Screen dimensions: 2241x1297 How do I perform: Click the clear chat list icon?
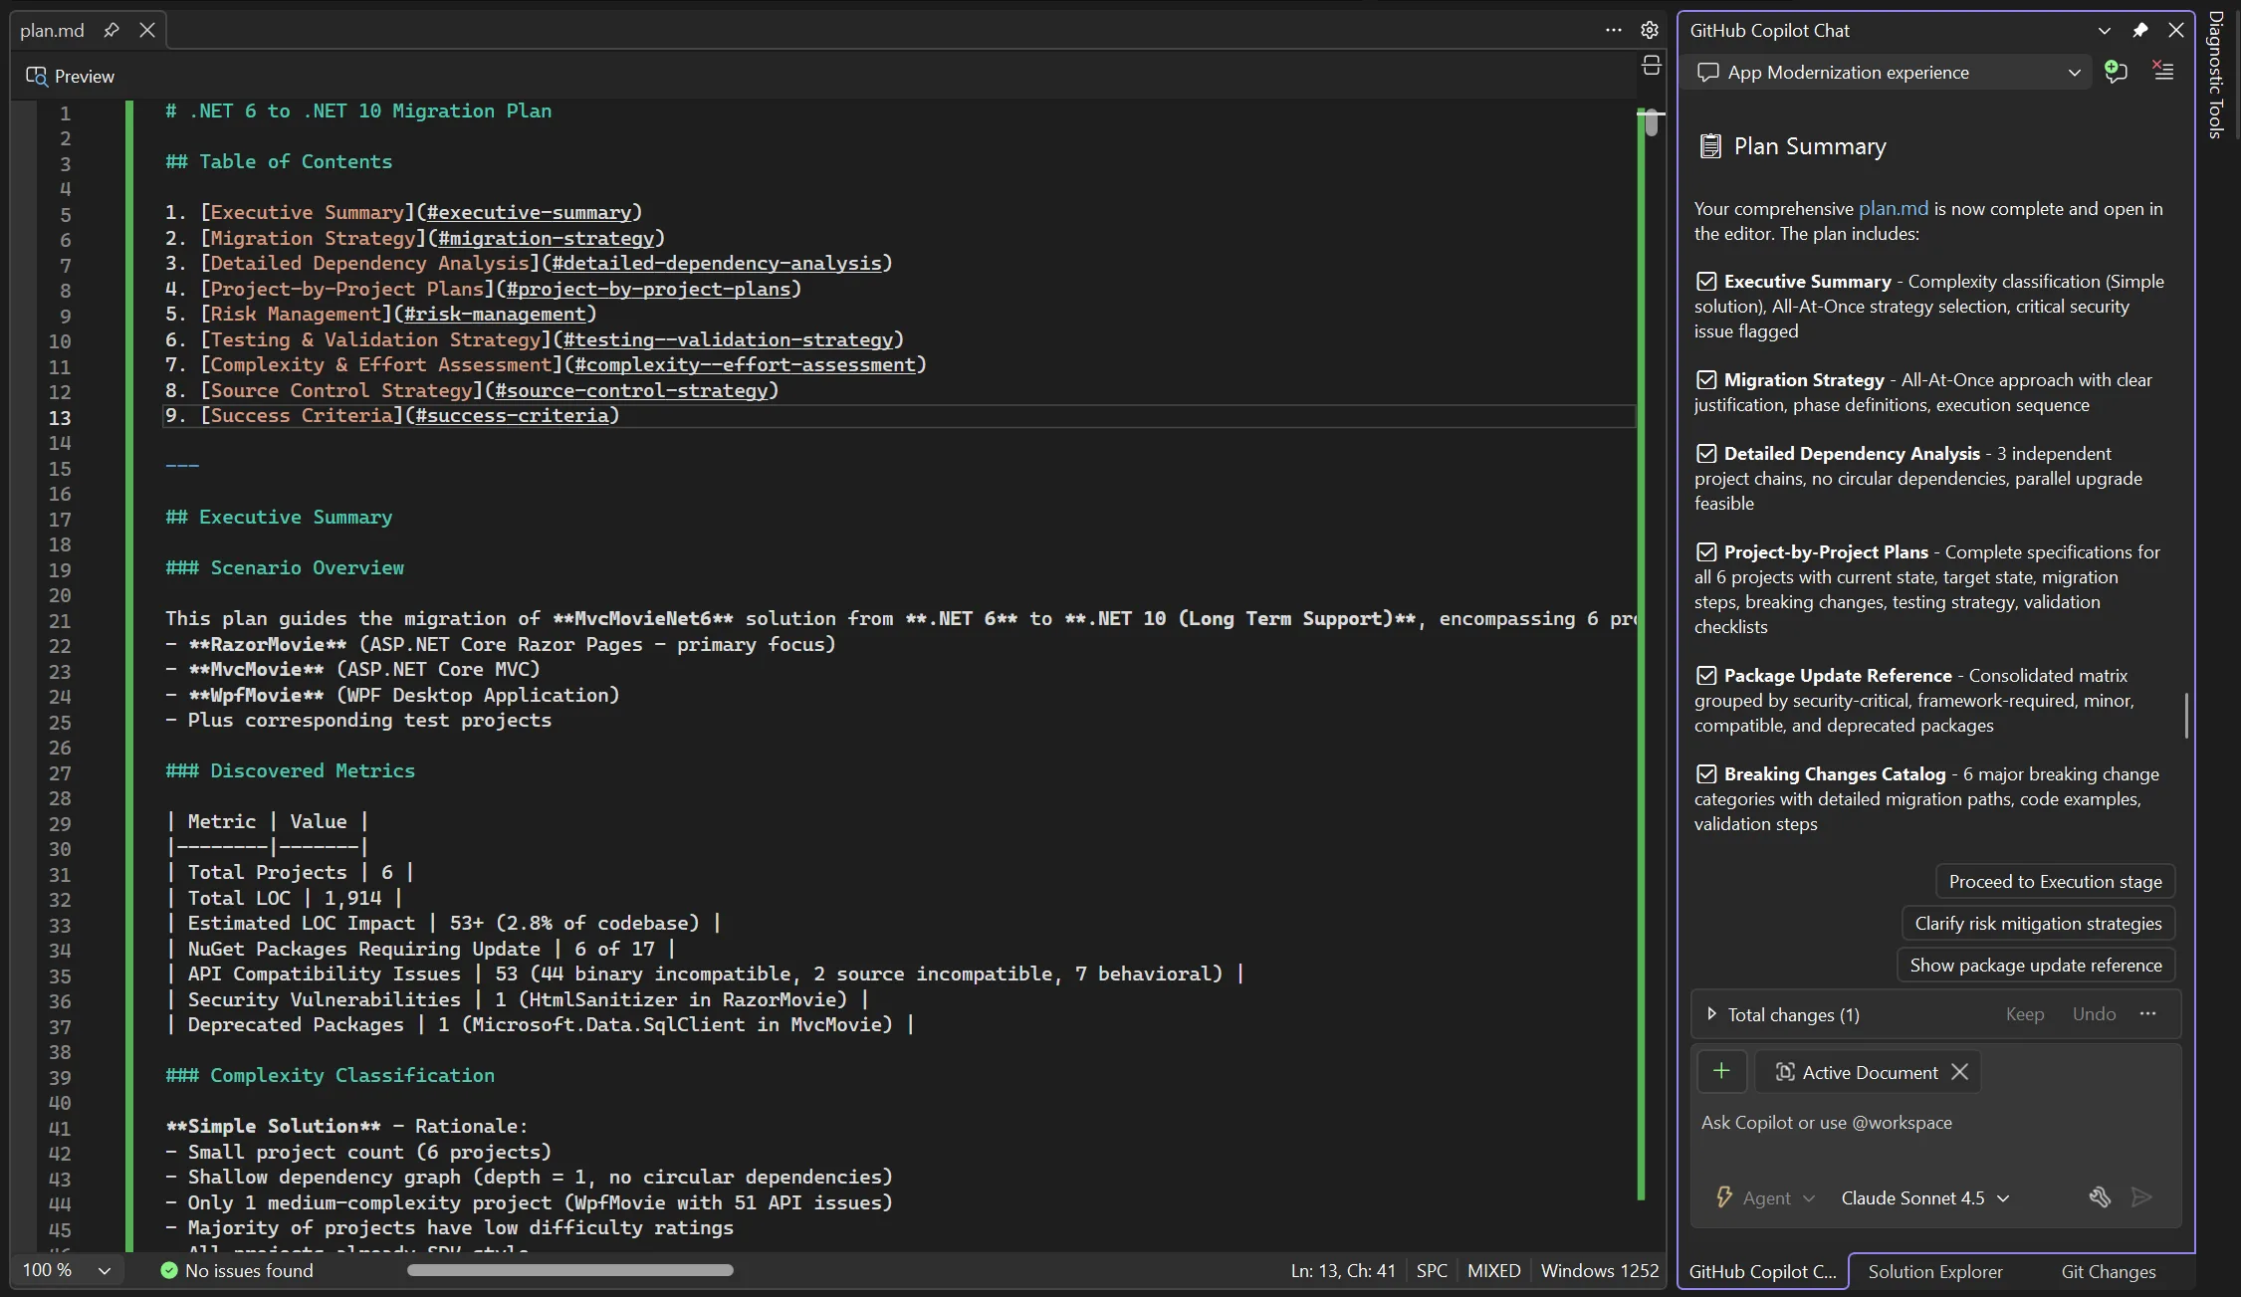pyautogui.click(x=2163, y=72)
